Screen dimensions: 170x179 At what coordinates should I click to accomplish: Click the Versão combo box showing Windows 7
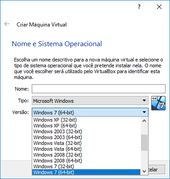point(90,112)
